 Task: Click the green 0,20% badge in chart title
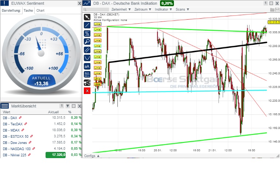167,3
